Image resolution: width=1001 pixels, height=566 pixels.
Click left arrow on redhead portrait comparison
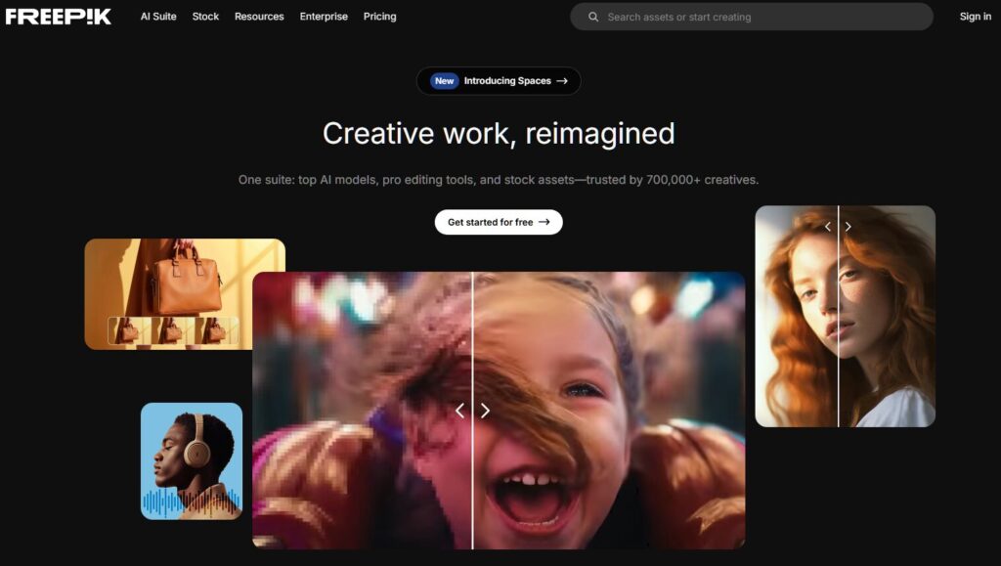(x=827, y=227)
